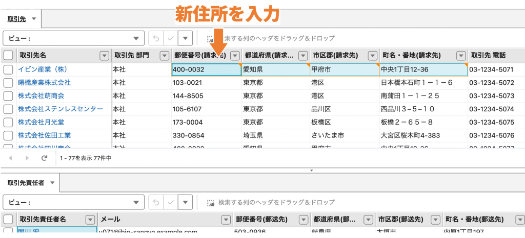Toggle select-all checkbox in 取引先 header

[8, 56]
